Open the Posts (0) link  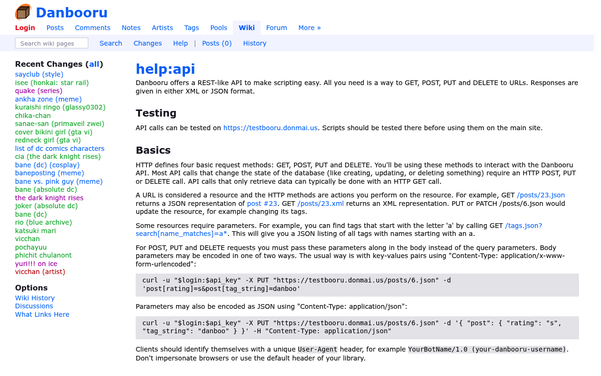(x=217, y=43)
